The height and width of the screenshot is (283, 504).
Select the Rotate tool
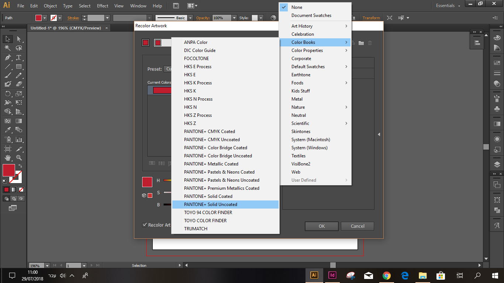click(8, 94)
